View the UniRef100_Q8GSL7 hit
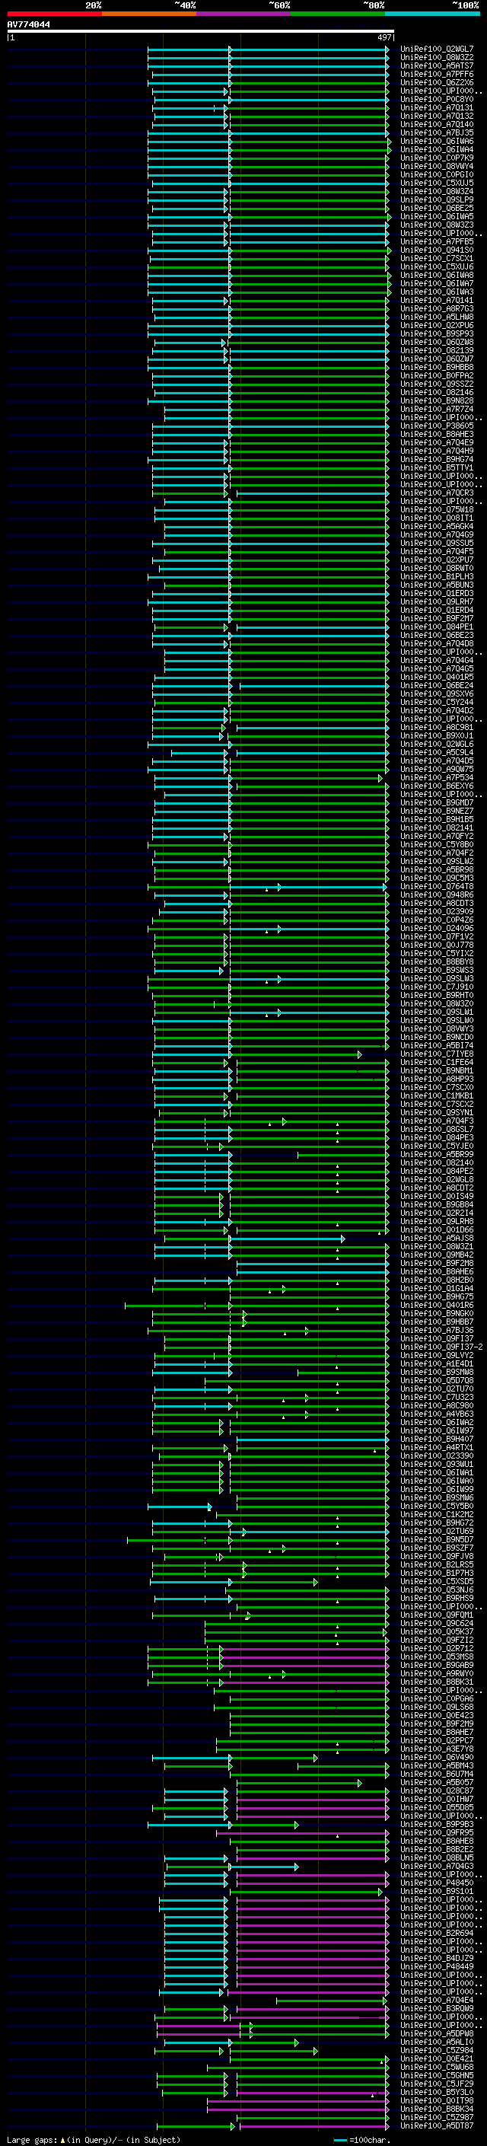The height and width of the screenshot is (2146, 487). click(436, 1129)
